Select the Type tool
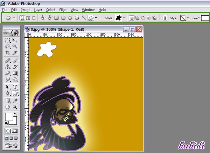This screenshot has height=153, width=210. pyautogui.click(x=15, y=87)
